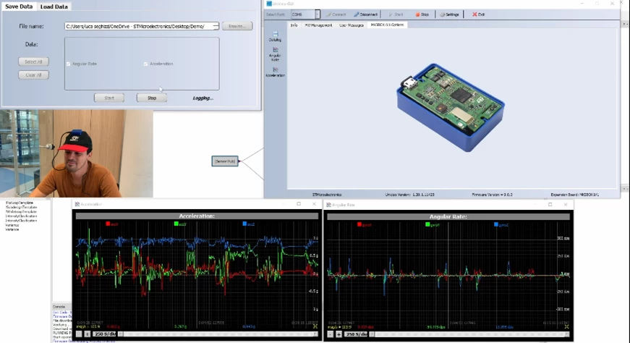Toggle the Angular Rate data checkbox
630x343 pixels.
coord(68,64)
